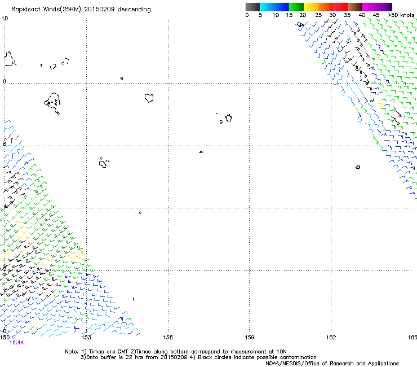Click the '>50 knots' legend label
417x367 pixels.
[x=401, y=15]
